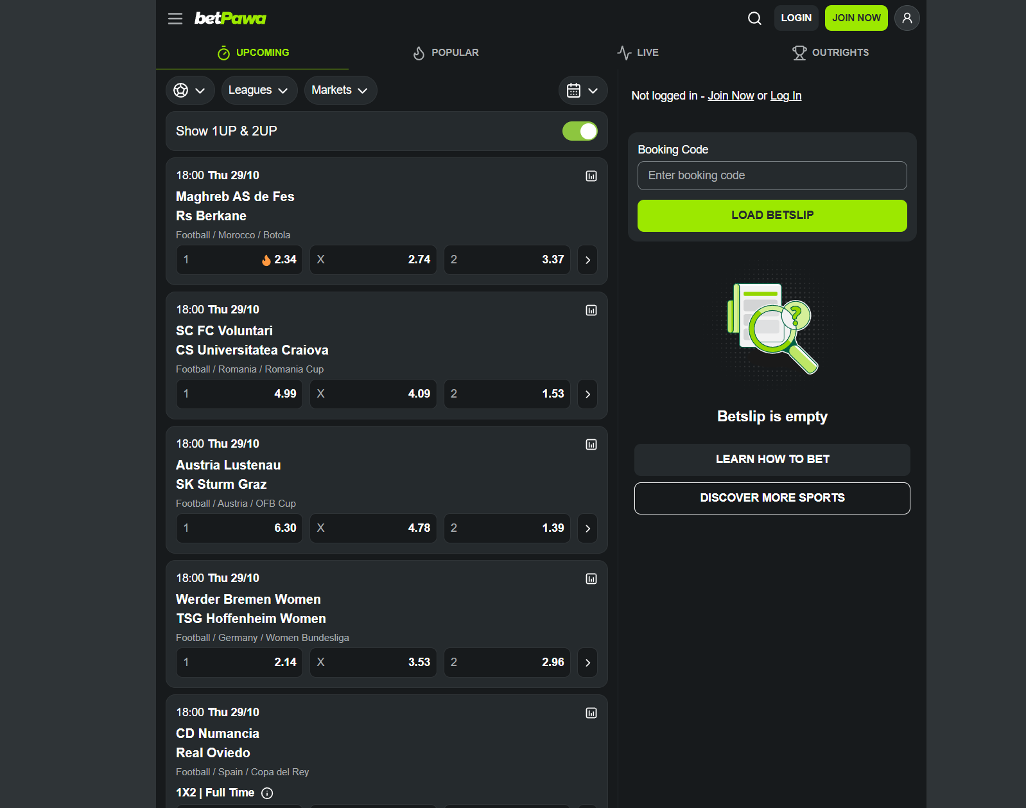The image size is (1026, 808).
Task: Follow the Join Now link
Action: pyautogui.click(x=731, y=96)
